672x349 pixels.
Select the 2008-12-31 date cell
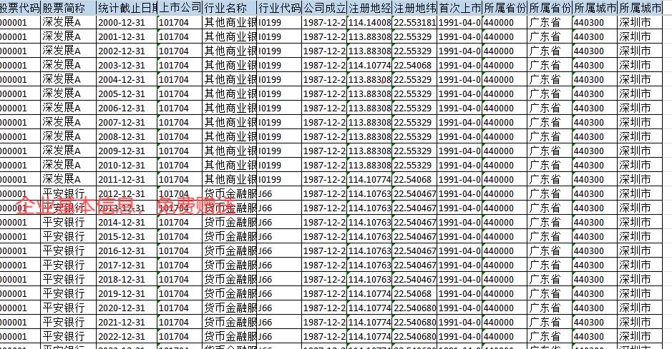click(x=127, y=137)
